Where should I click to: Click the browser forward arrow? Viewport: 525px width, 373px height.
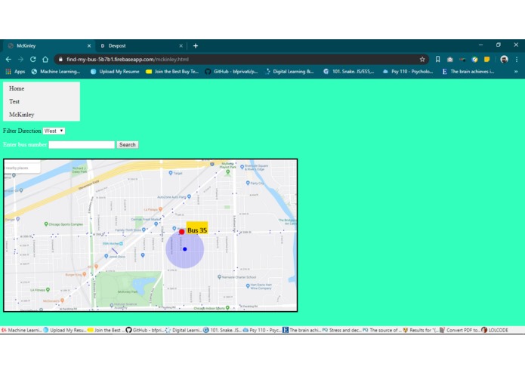20,59
